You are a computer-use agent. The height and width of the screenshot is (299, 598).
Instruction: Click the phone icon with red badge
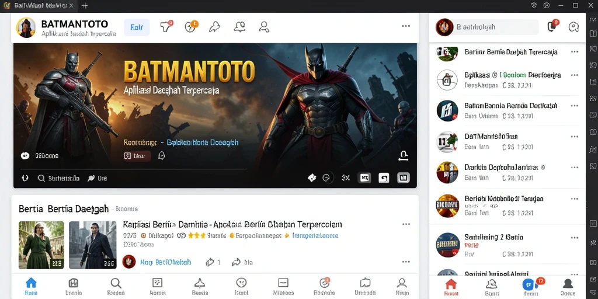click(552, 26)
